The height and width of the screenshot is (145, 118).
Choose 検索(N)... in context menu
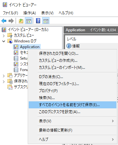[72, 98]
